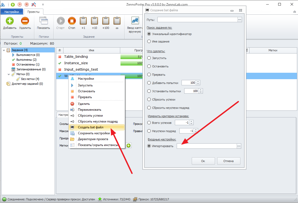Open the quick access toolbar dropdown arrow
Image resolution: width=298 pixels, height=203 pixels.
point(43,4)
